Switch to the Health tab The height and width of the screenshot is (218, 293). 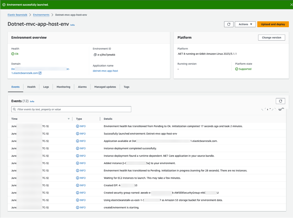(31, 87)
